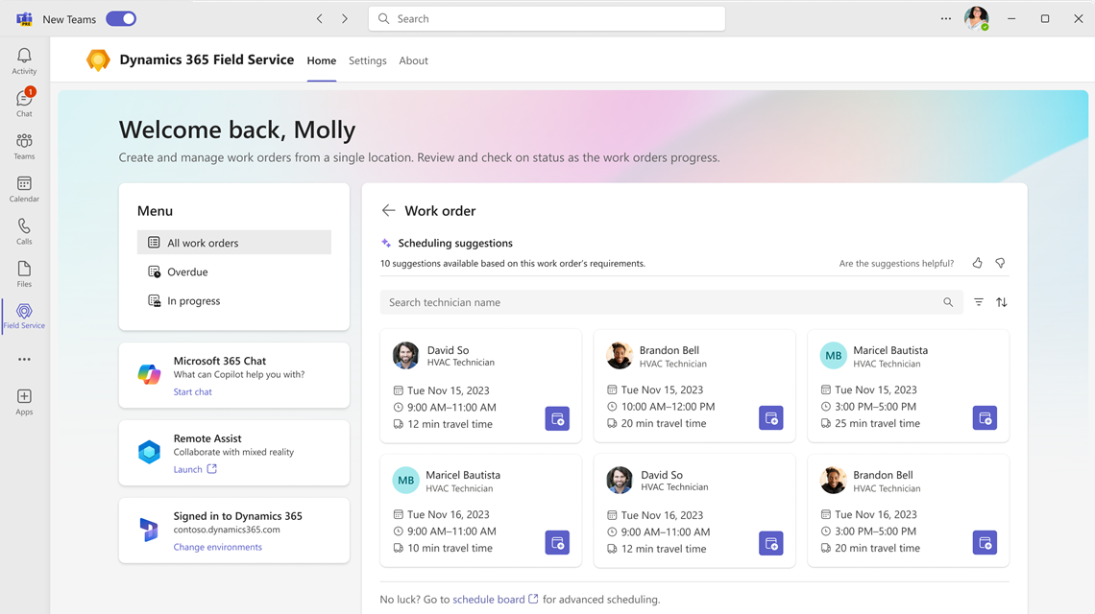Click Brandon Bell's photo, Nov 15 card
This screenshot has width=1095, height=614.
point(620,355)
